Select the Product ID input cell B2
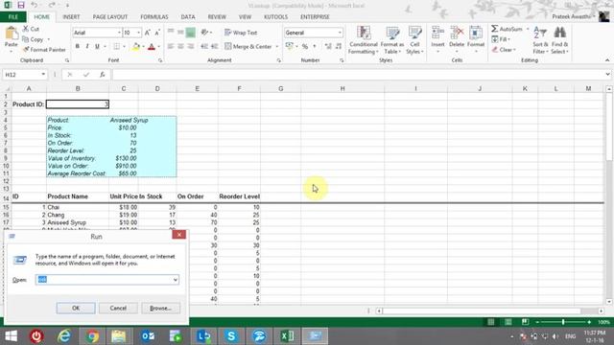 pos(78,104)
